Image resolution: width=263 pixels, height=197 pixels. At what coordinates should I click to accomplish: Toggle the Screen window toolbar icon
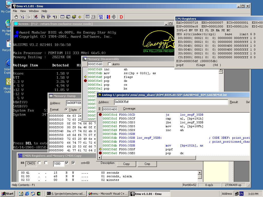[x=88, y=17]
